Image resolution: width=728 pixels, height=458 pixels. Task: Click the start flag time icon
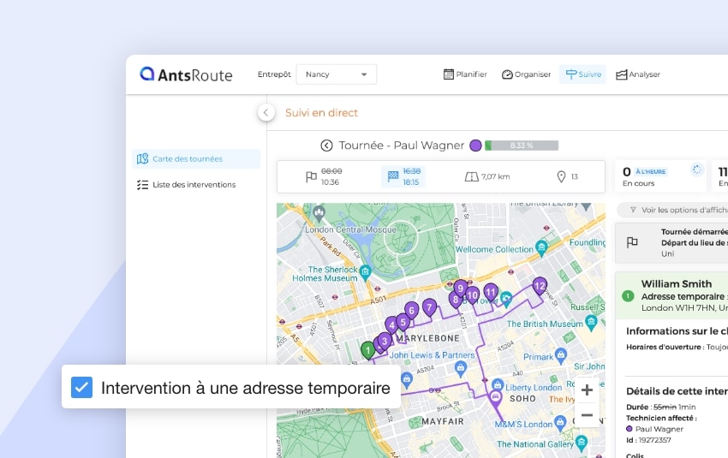(311, 177)
